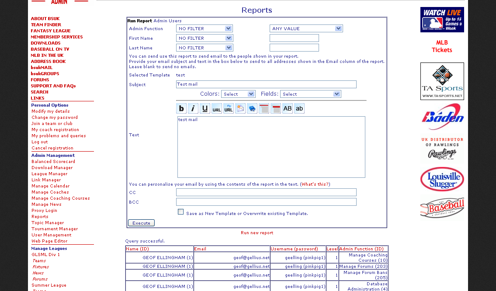Tick the Save as New Template checkbox
The image size is (496, 291).
tap(180, 212)
